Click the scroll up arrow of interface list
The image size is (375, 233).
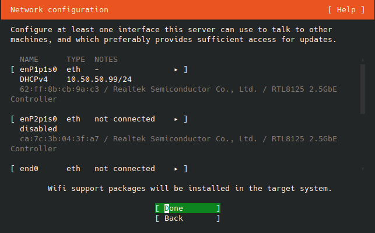pyautogui.click(x=363, y=60)
